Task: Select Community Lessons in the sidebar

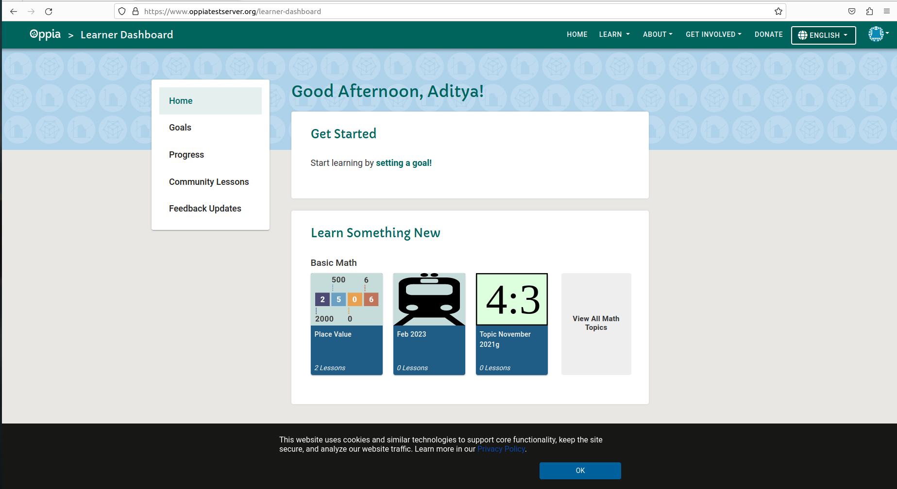Action: click(209, 181)
